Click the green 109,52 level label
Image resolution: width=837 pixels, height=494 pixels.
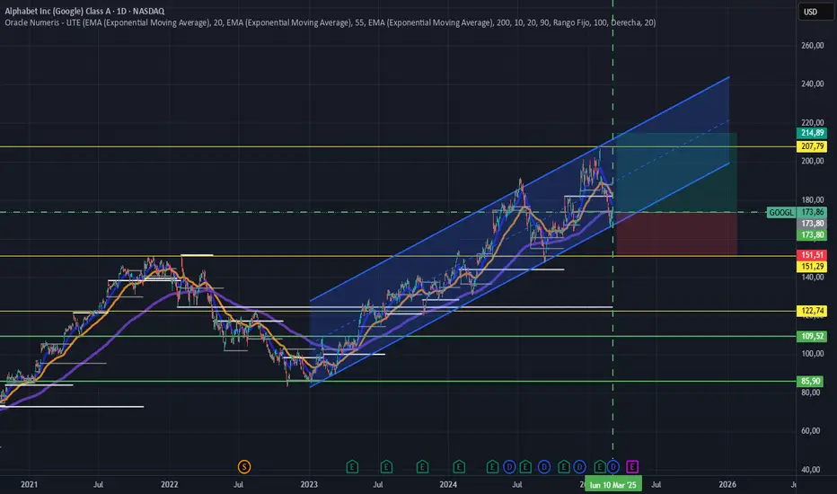pos(811,336)
